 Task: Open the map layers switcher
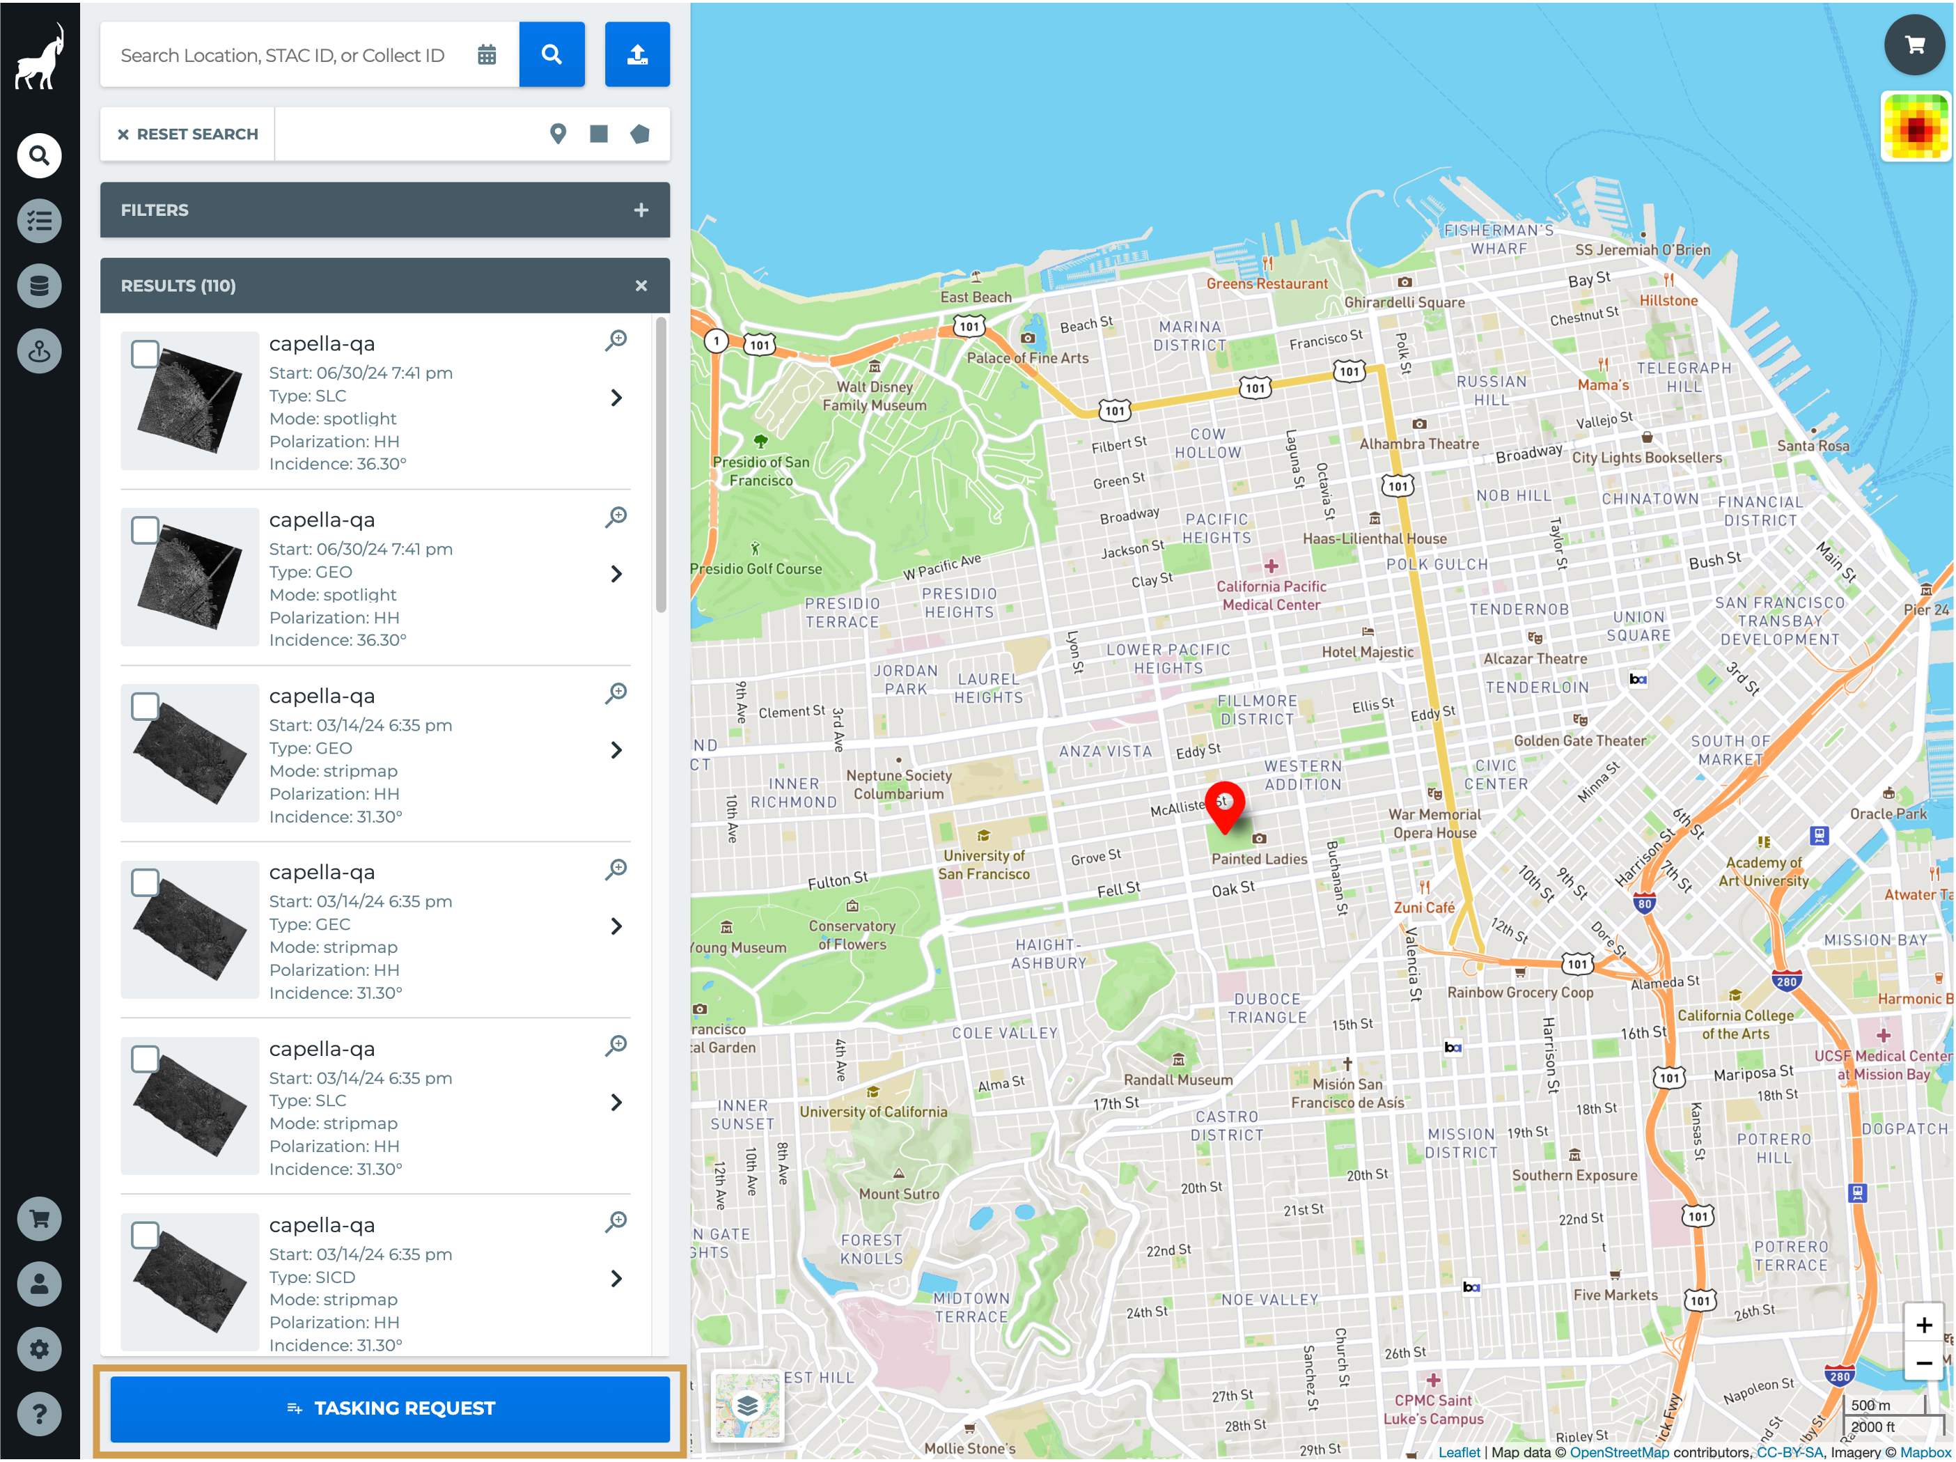[747, 1406]
